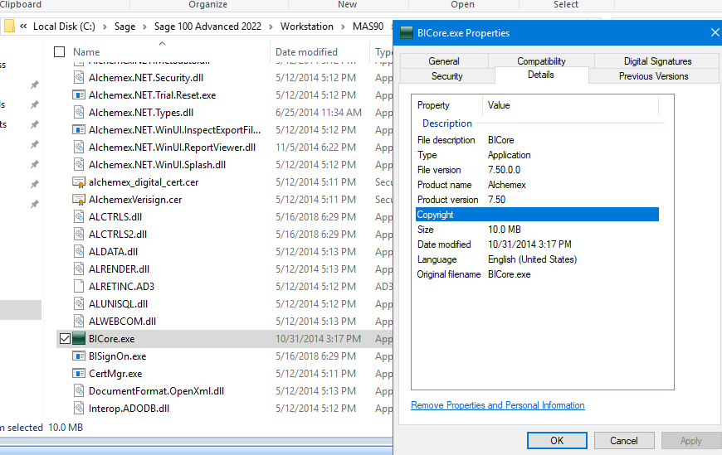Open the Security tab
This screenshot has height=455, width=722.
point(446,76)
